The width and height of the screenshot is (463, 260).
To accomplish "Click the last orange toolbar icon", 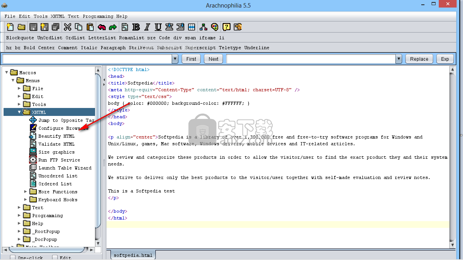I will pyautogui.click(x=238, y=27).
